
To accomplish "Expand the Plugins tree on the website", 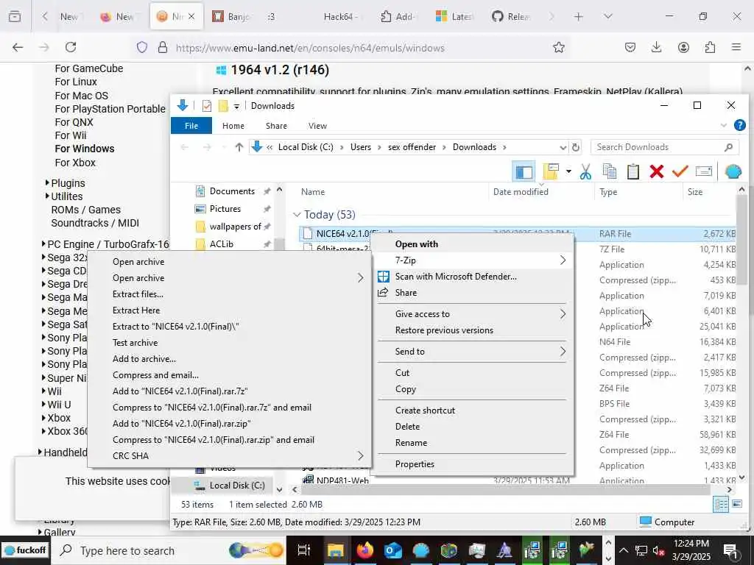I will [x=47, y=182].
